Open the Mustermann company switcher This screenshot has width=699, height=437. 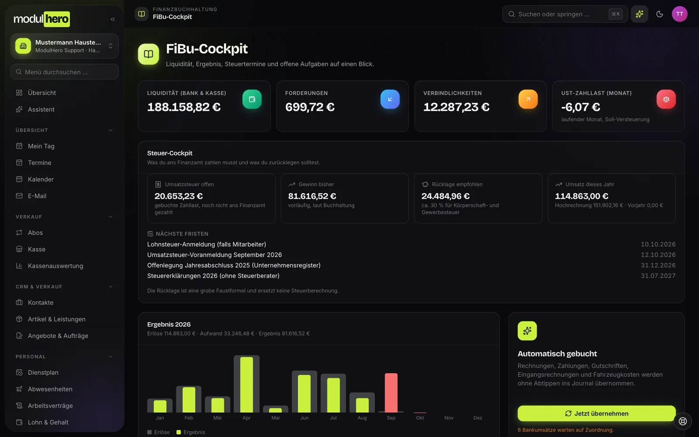[65, 46]
